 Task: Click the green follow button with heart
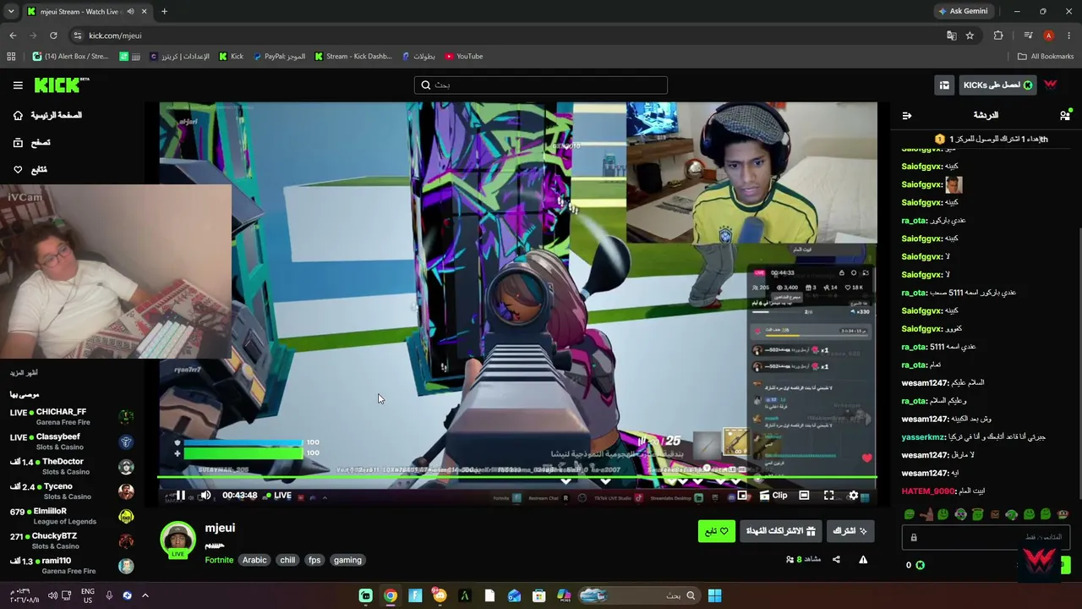click(717, 531)
